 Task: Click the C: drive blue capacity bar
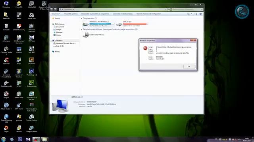[102, 24]
